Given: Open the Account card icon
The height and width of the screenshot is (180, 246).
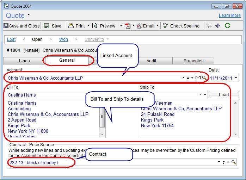Looking at the screenshot, I should [x=198, y=78].
